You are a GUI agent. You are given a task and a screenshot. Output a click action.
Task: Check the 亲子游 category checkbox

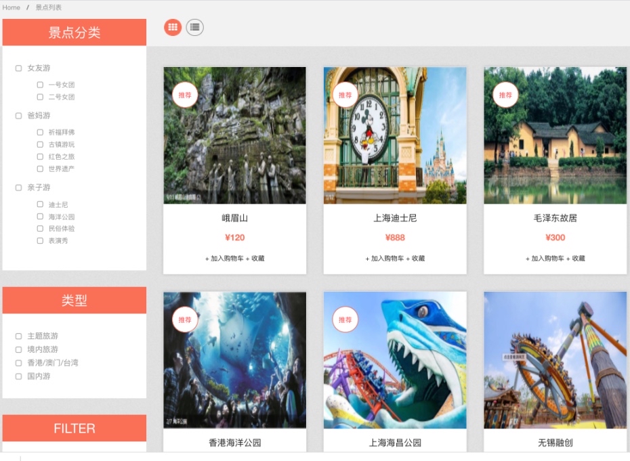point(18,188)
